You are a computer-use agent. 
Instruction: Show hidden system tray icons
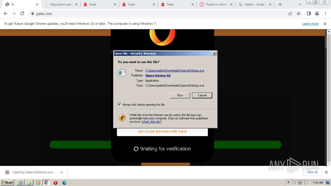[288, 183]
